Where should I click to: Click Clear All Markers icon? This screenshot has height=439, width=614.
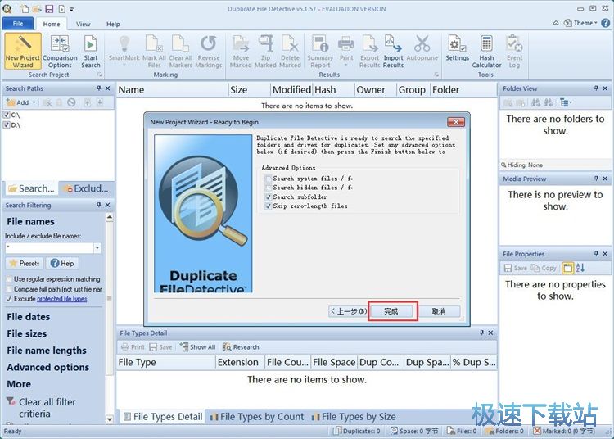coord(181,51)
